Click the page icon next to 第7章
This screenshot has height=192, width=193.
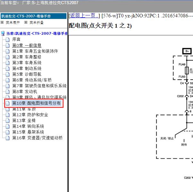[x=8, y=86]
